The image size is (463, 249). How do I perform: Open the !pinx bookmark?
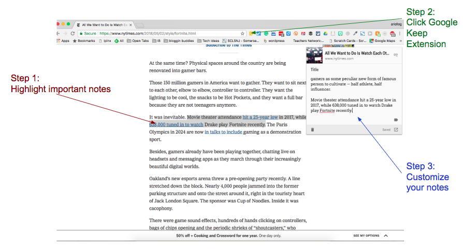[105, 41]
